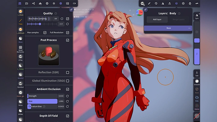This screenshot has width=217, height=122.
Task: Adjust Ambient Occlusion Size slider
Action: (x=42, y=101)
